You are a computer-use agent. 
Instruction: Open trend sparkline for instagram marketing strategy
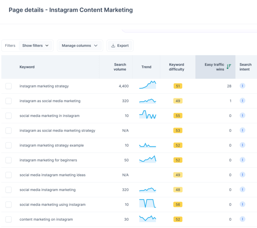point(148,85)
